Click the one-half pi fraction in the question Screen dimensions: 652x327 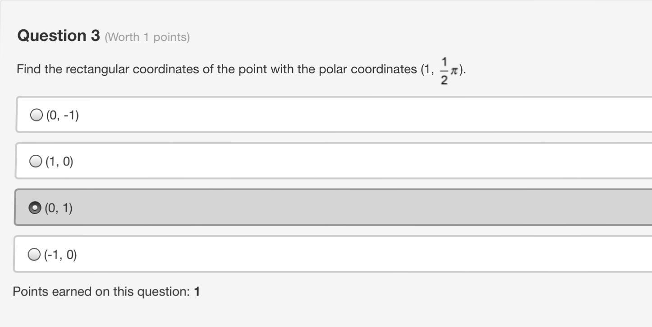pos(444,71)
